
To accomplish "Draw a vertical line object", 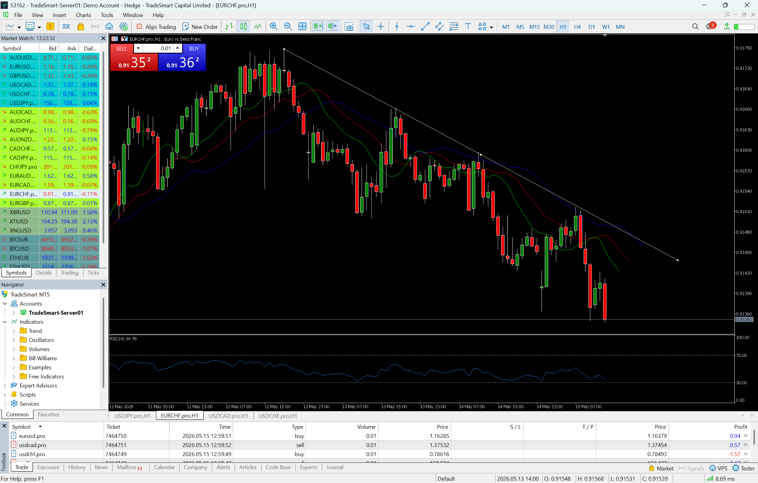I will 397,27.
